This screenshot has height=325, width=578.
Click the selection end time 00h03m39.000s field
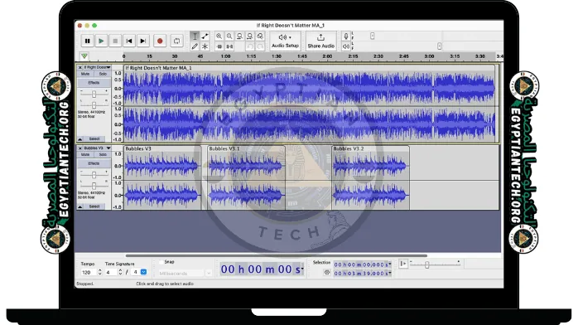click(x=362, y=274)
